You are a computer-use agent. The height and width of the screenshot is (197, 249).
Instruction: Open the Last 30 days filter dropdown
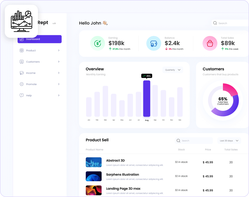point(229,141)
